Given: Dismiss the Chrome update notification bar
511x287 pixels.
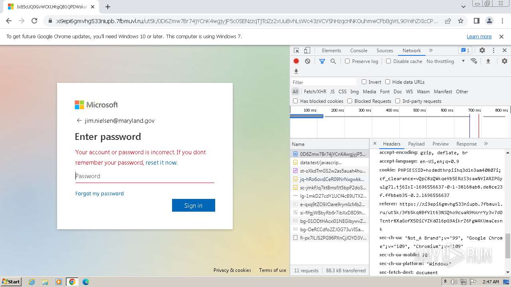Looking at the screenshot, I should (x=501, y=37).
